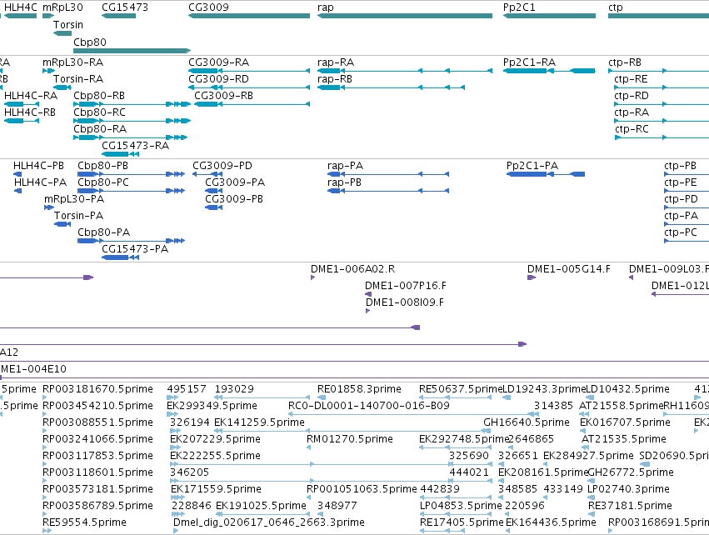Click the RC0-DL0001-140700-016-B09 EST label

coord(369,405)
